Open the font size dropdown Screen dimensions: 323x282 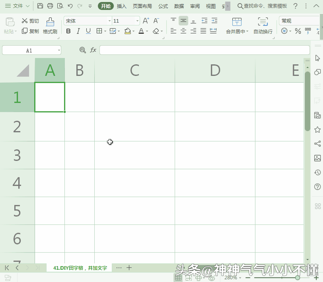137,21
